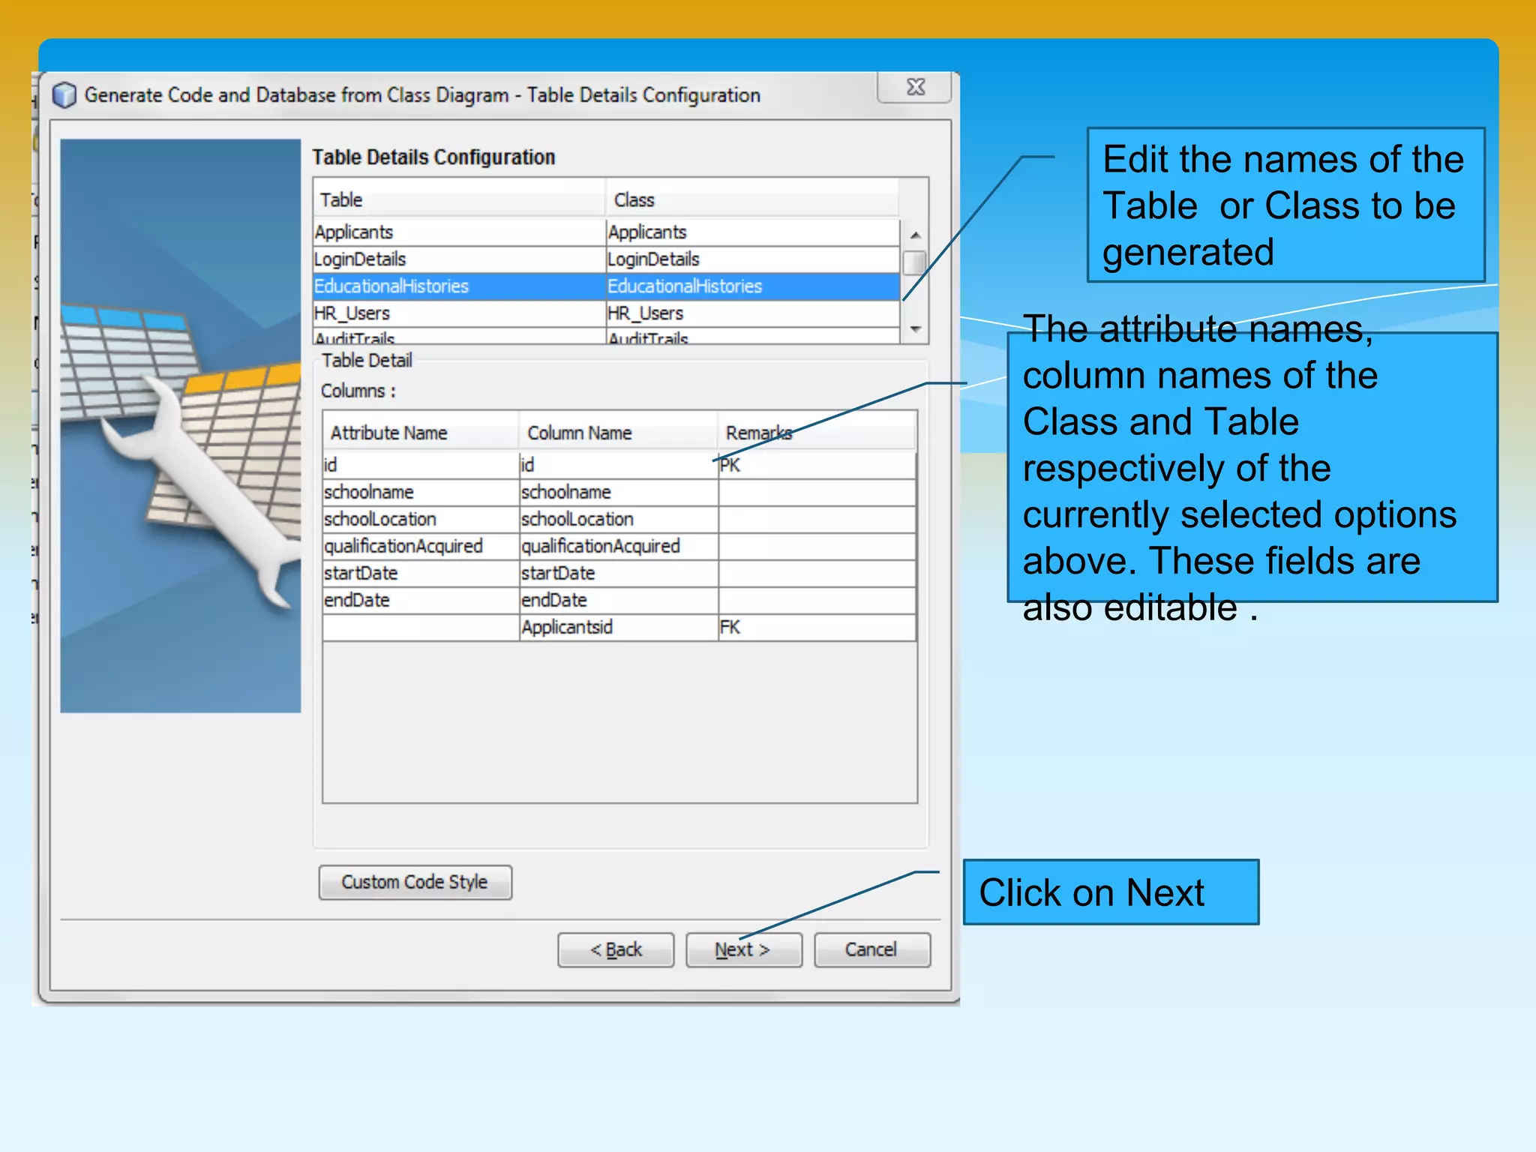
Task: Open the Custom Code Style settings
Action: (415, 882)
